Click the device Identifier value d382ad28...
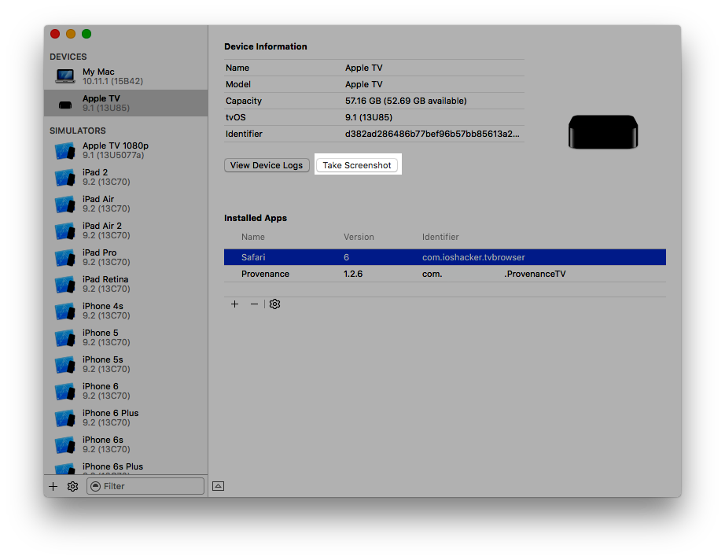Image resolution: width=725 pixels, height=560 pixels. [432, 134]
